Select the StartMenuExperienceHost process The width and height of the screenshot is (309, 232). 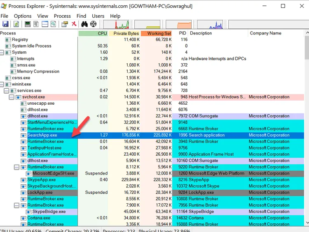[x=152, y=122]
